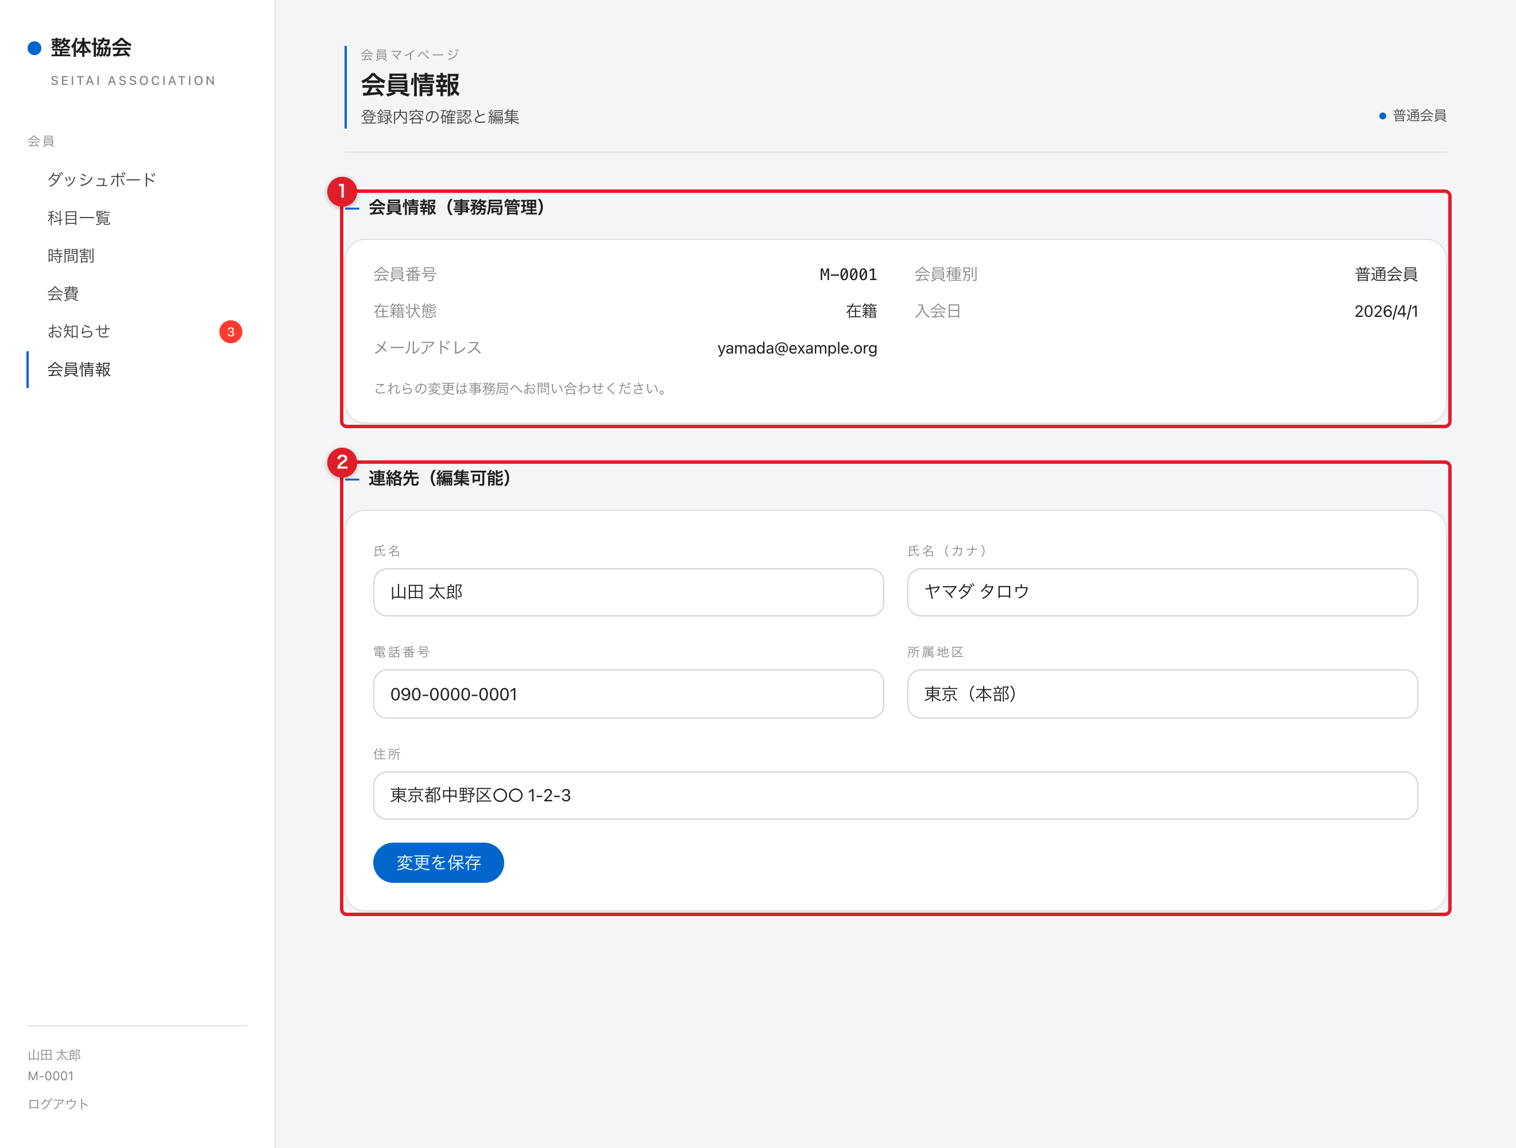1516x1148 pixels.
Task: Click the 電話番号 field label
Action: [x=401, y=652]
